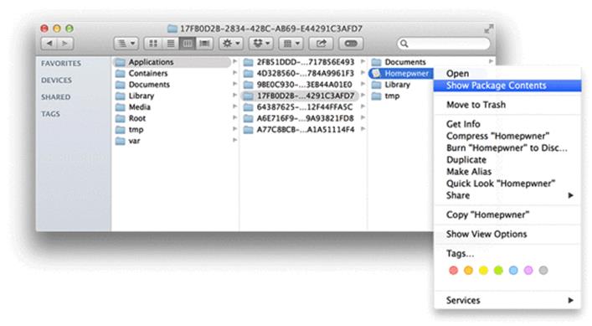Choose Tags... menu entry
This screenshot has width=592, height=326.
coord(507,253)
